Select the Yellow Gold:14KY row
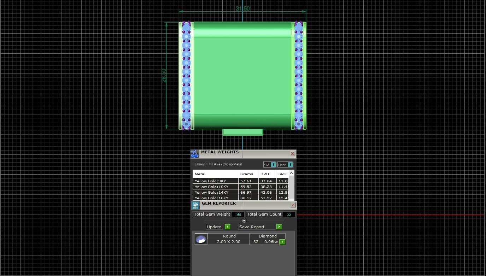Viewport: 486px width, 276px height. click(241, 192)
